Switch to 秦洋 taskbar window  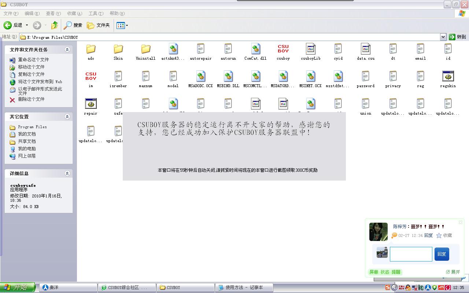tap(68, 288)
